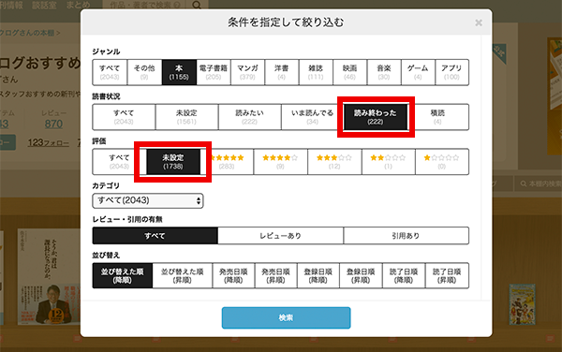Open the カテゴリ dropdown showing すべて(2043)
Image resolution: width=562 pixels, height=352 pixels.
[148, 200]
